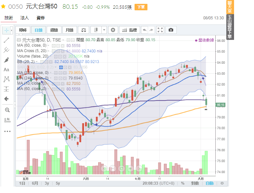The width and height of the screenshot is (254, 193).
Task: Toggle visibility eye for MA (120, close, 0)
Action: click(x=56, y=73)
